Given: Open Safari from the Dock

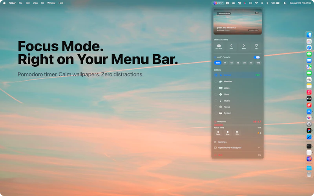Looking at the screenshot, I should pos(309,47).
